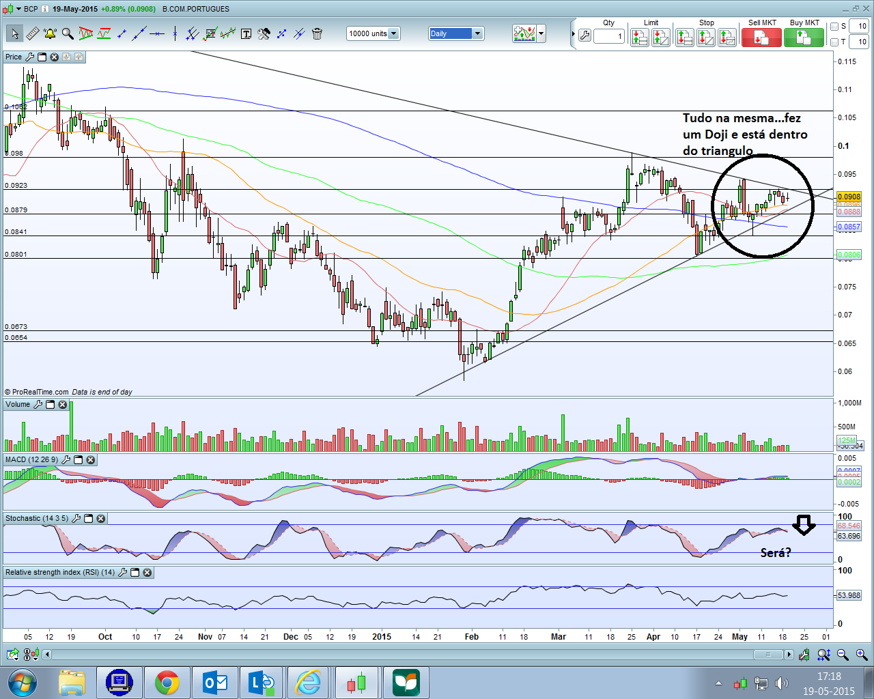Screen dimensions: 874x699
Task: Select the vertical line tool
Action: (175, 33)
